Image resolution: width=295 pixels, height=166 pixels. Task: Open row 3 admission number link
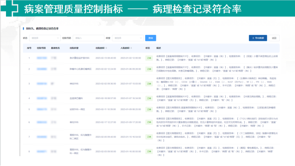[42, 84]
